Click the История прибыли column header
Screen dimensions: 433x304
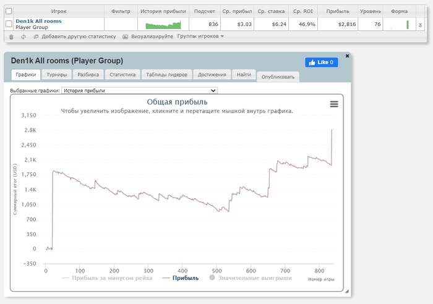click(163, 11)
